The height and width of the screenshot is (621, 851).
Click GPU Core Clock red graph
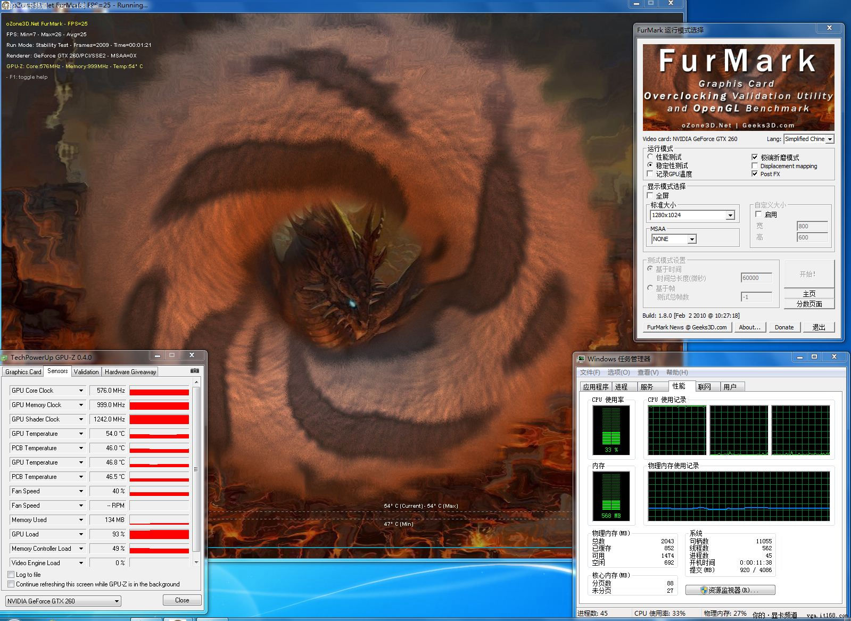point(159,391)
